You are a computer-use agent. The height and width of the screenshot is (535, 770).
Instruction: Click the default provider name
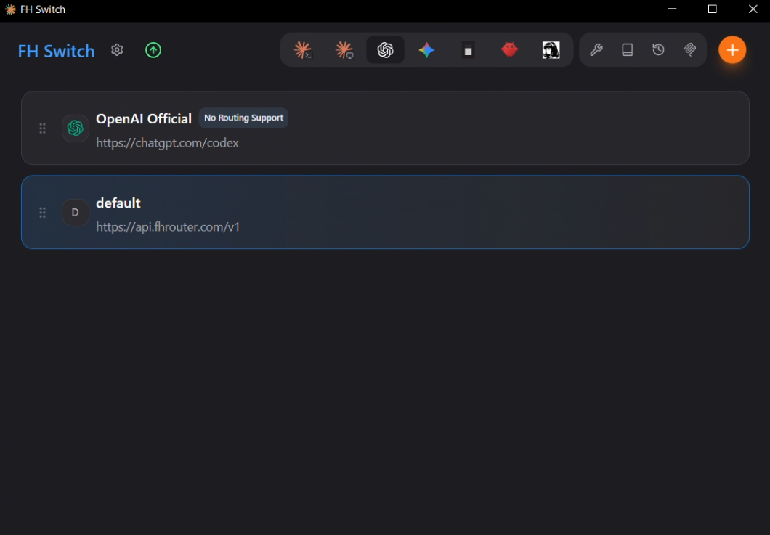click(x=118, y=203)
